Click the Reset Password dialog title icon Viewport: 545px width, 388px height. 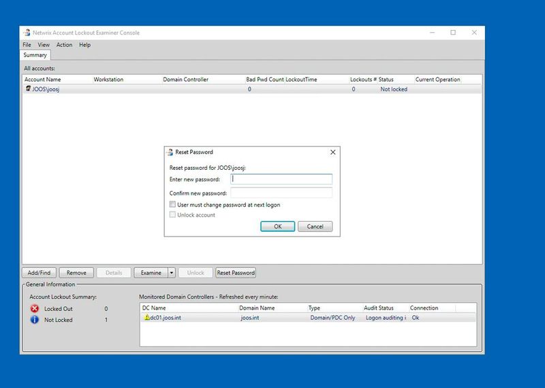(170, 152)
